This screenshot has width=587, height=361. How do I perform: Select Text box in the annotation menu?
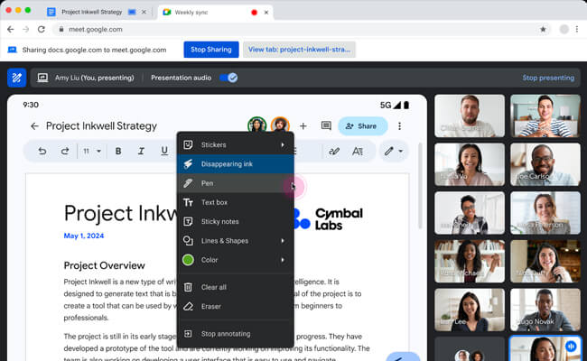(236, 202)
